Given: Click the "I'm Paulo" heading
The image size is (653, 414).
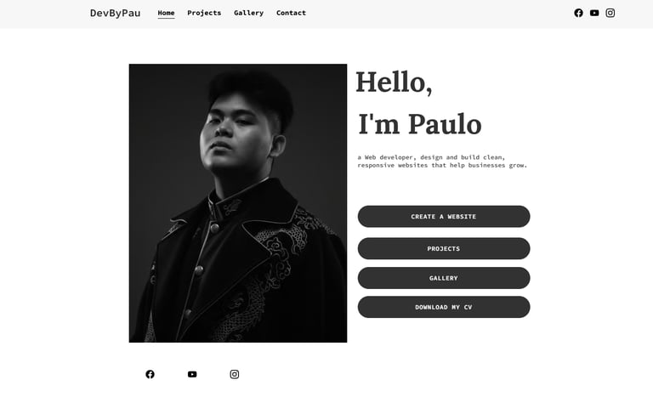Looking at the screenshot, I should 420,124.
